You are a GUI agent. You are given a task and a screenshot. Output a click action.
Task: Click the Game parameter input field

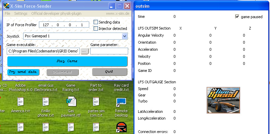point(109,51)
